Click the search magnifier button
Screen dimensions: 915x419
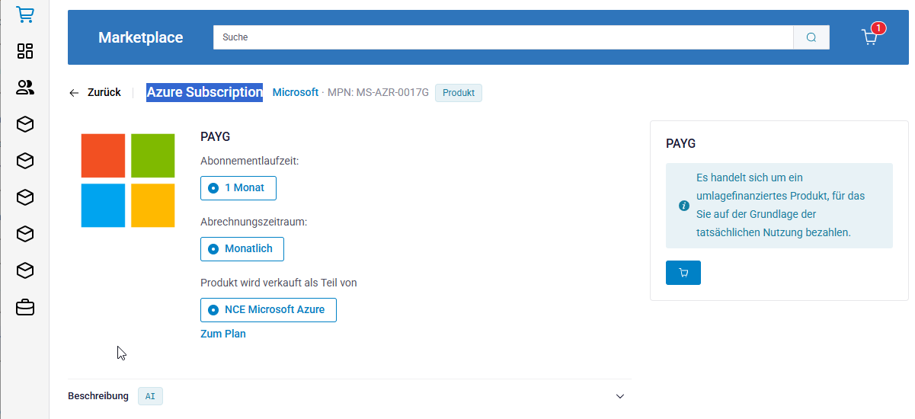click(x=811, y=37)
